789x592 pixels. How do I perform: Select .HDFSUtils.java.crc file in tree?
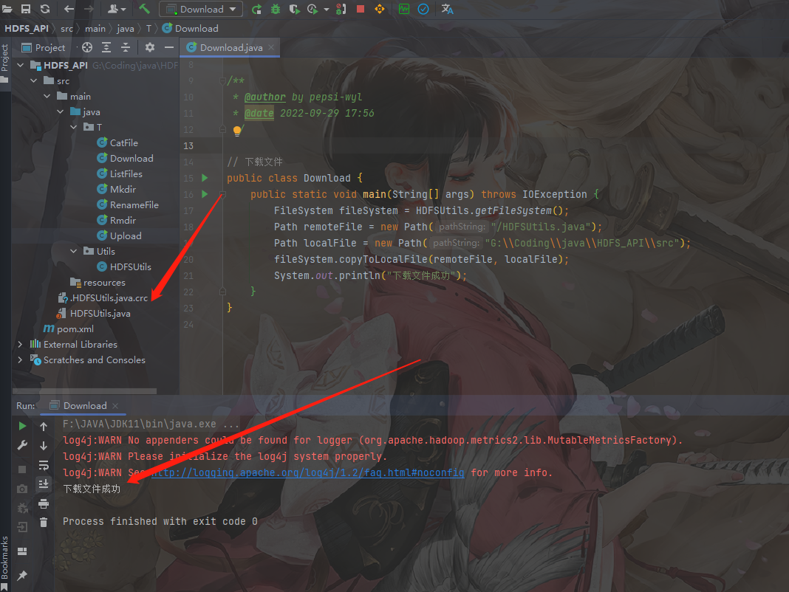point(109,297)
